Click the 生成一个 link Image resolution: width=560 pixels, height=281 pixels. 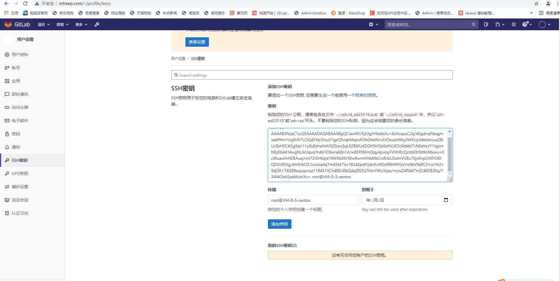click(326, 95)
